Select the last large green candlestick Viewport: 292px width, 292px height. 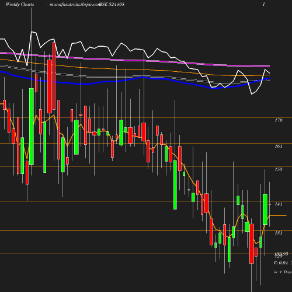(x=265, y=209)
